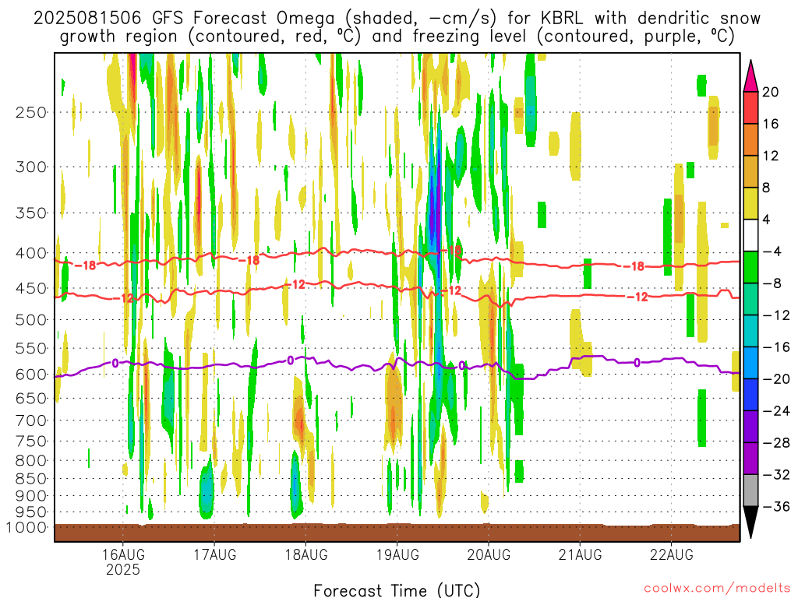Screen dimensions: 798x598
Task: Click the colorbar value label -36
Action: pyautogui.click(x=776, y=506)
